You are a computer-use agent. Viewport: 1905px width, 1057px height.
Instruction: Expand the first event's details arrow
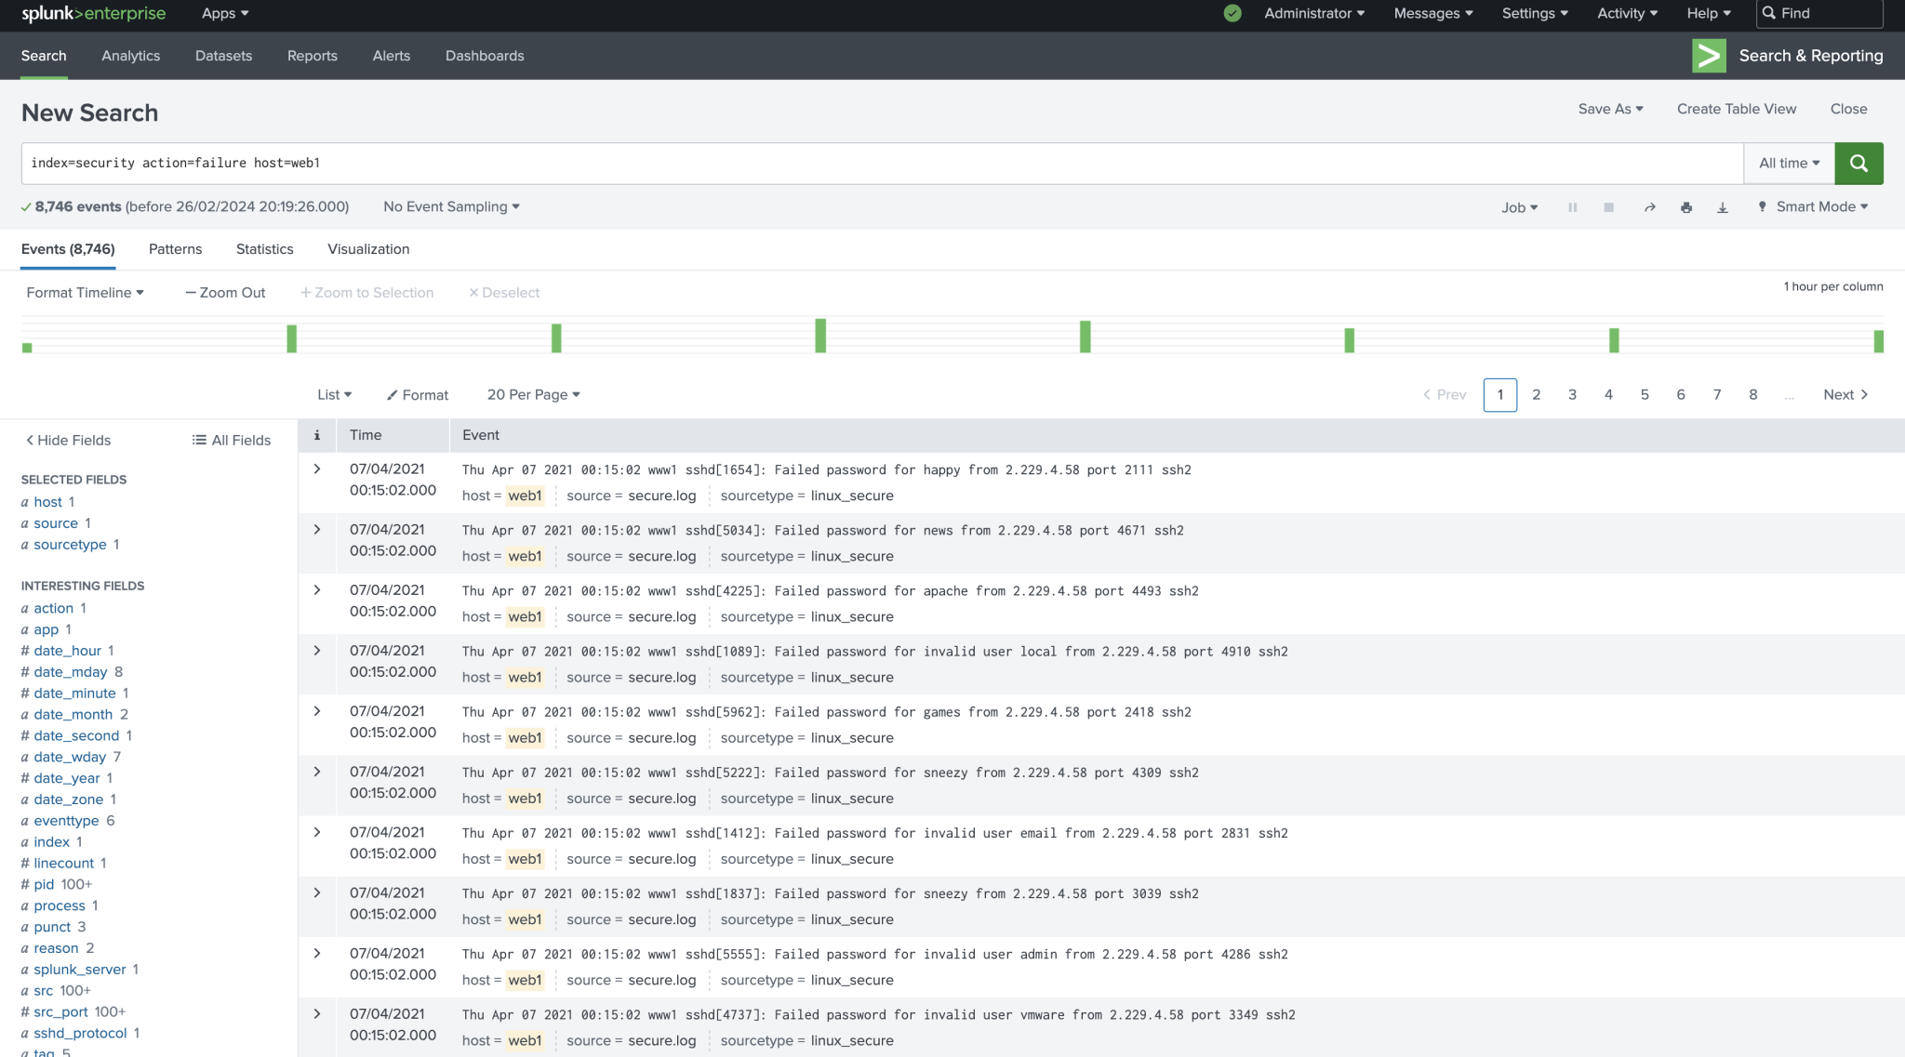point(316,469)
